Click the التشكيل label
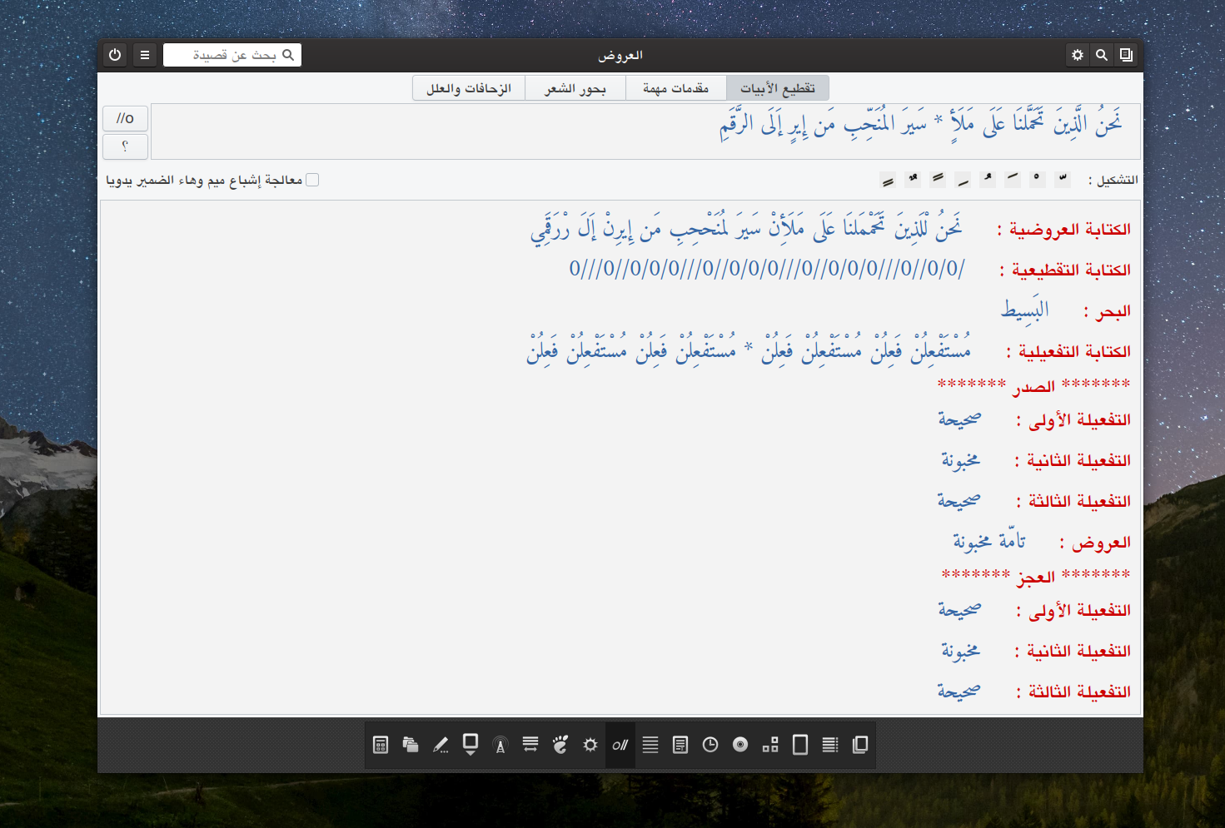 coord(1113,180)
